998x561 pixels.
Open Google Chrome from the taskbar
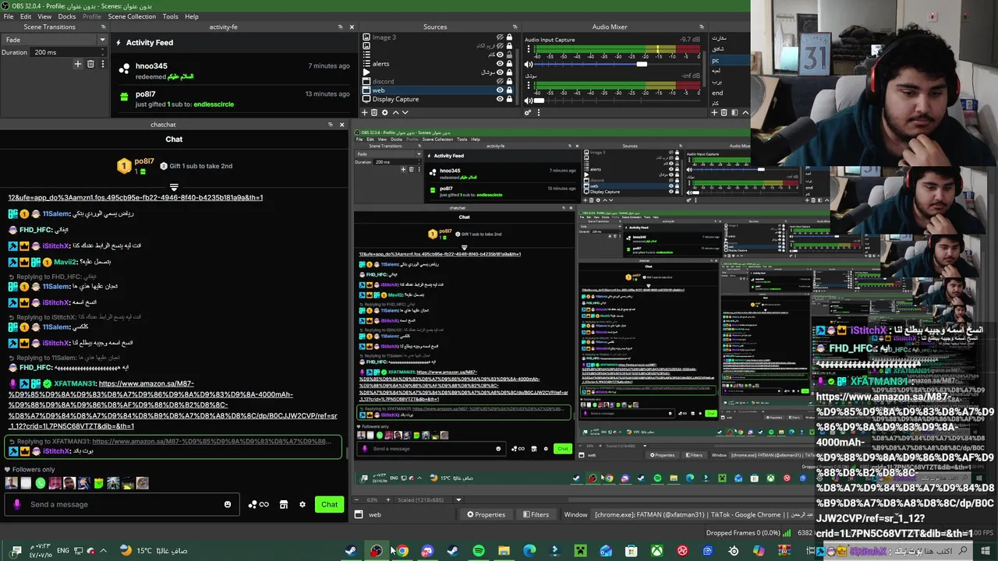[402, 551]
